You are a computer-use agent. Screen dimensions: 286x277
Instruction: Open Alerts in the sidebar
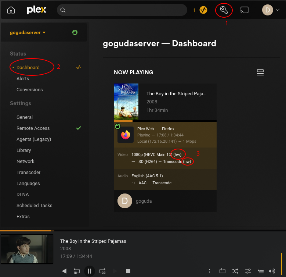click(x=23, y=79)
